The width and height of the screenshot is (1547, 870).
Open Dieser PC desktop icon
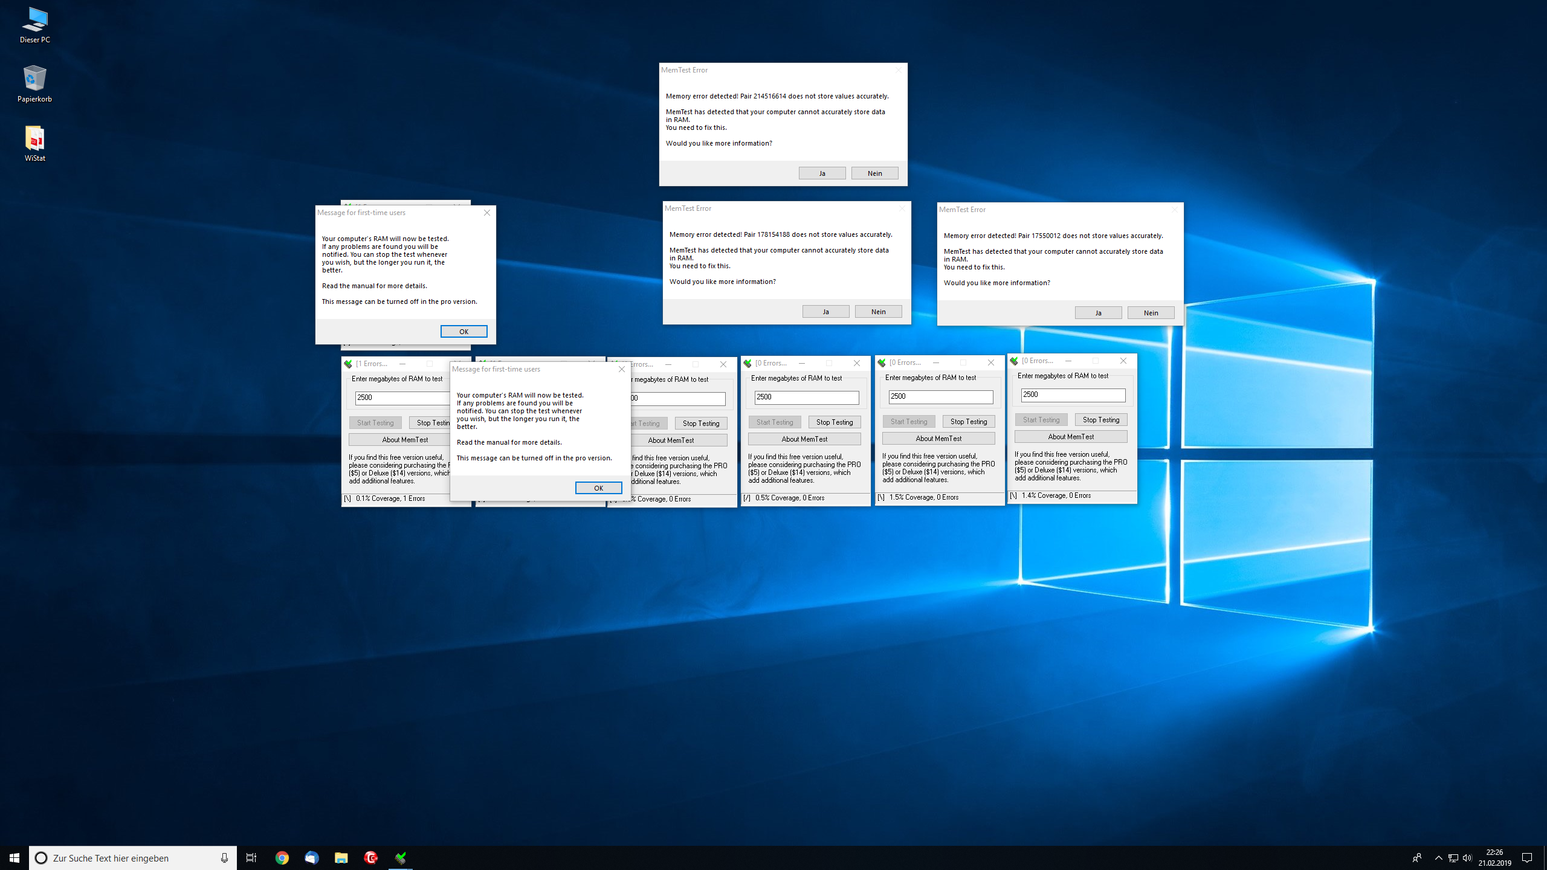(34, 24)
